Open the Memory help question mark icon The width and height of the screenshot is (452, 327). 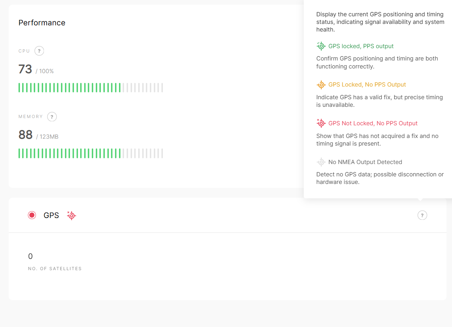tap(52, 117)
